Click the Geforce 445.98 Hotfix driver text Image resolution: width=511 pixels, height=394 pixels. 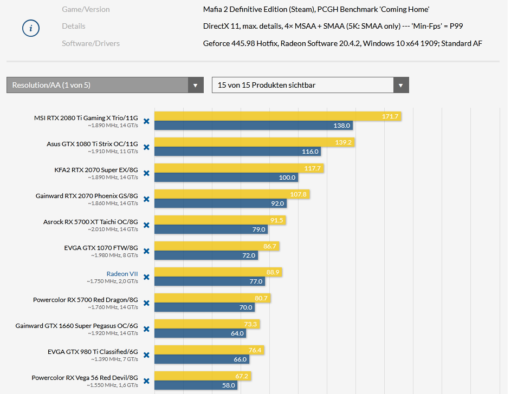pos(342,43)
